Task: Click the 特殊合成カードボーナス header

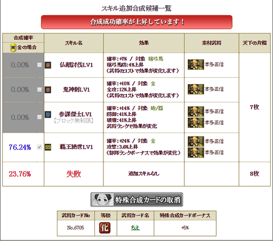Action: (x=185, y=215)
